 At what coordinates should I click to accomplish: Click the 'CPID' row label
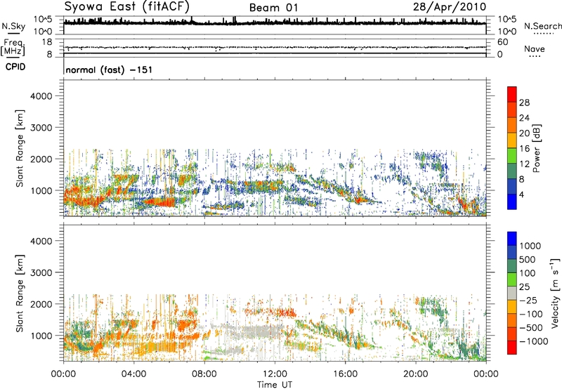15,67
